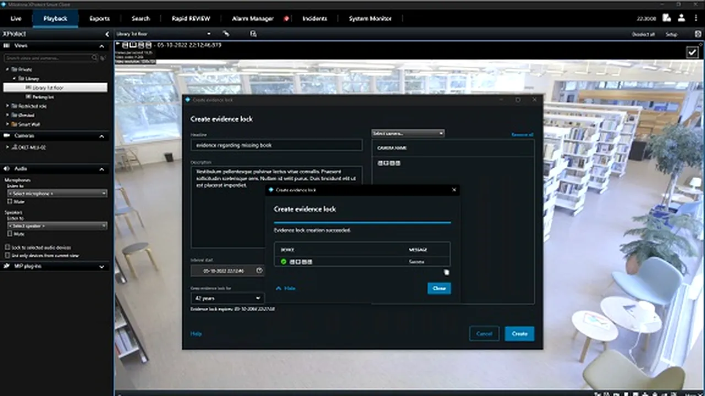Click the filter icon beside views search
Screen dimensions: 705x396
point(103,58)
